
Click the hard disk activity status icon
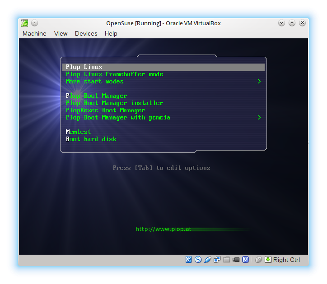188,259
